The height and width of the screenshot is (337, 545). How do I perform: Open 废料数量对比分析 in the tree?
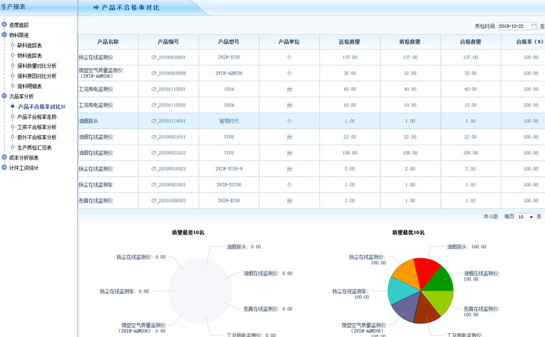coord(37,66)
